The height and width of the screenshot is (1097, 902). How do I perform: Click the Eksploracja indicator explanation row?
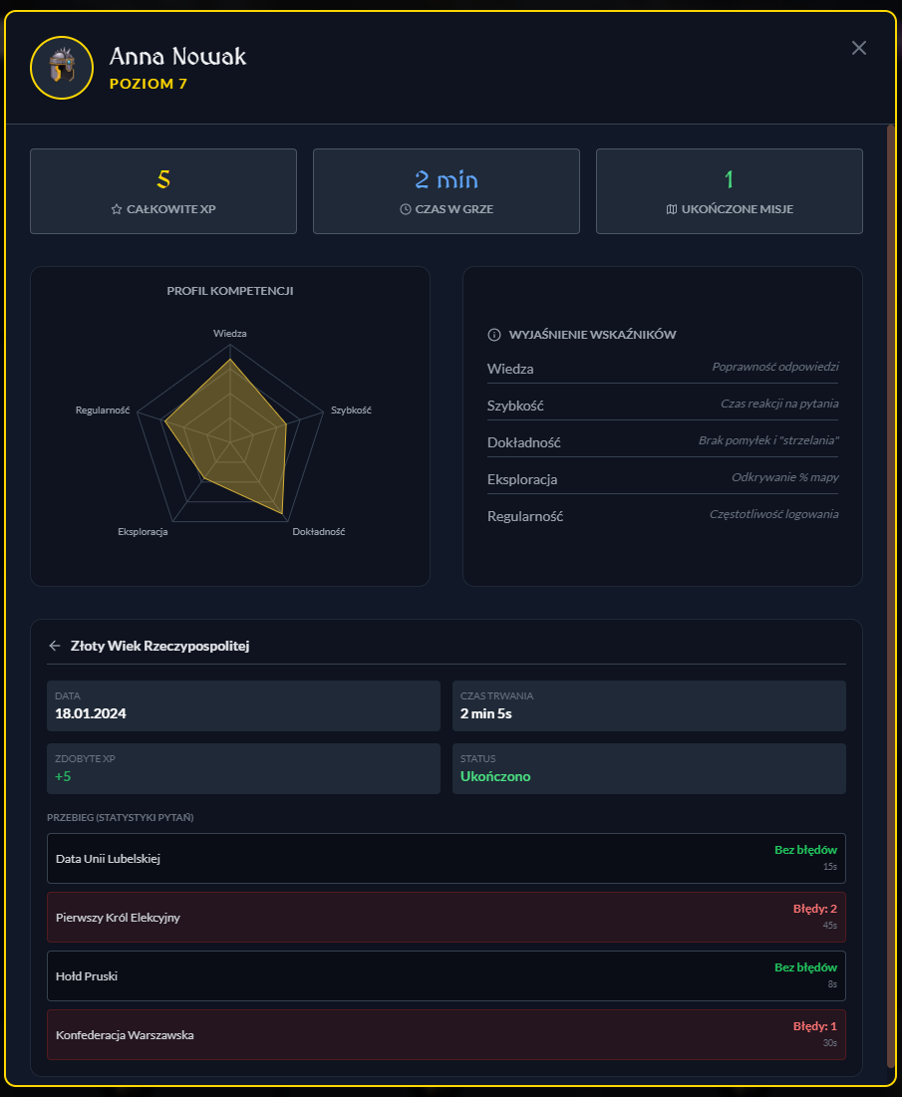(x=663, y=479)
